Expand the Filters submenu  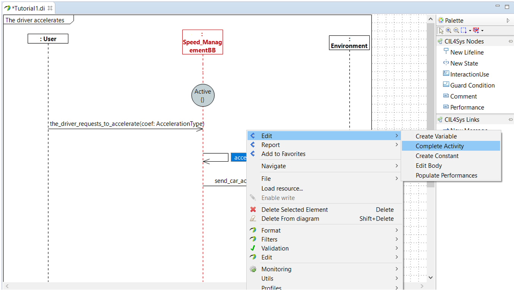coord(324,240)
